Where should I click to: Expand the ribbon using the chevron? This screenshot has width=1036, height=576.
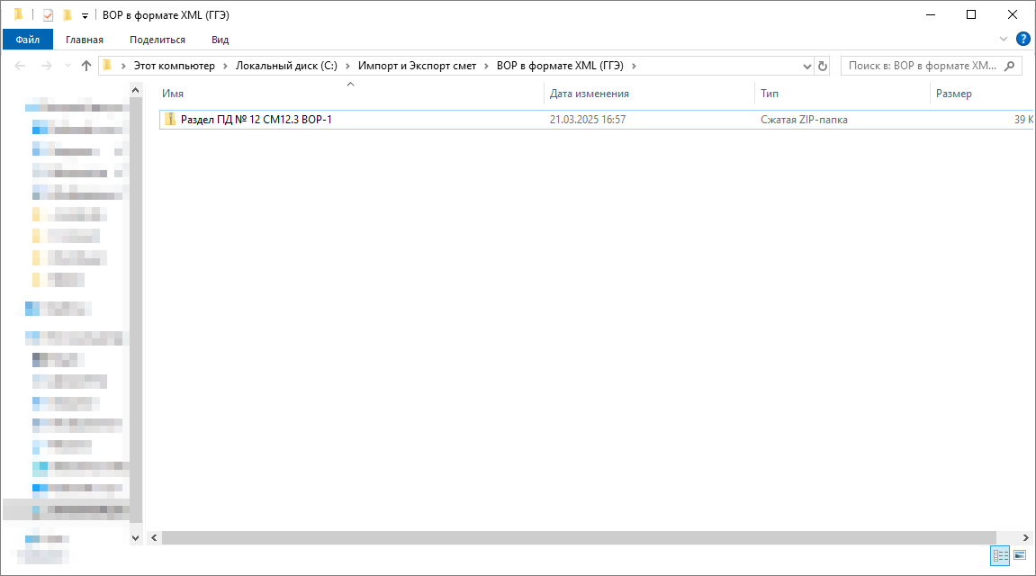point(1004,39)
